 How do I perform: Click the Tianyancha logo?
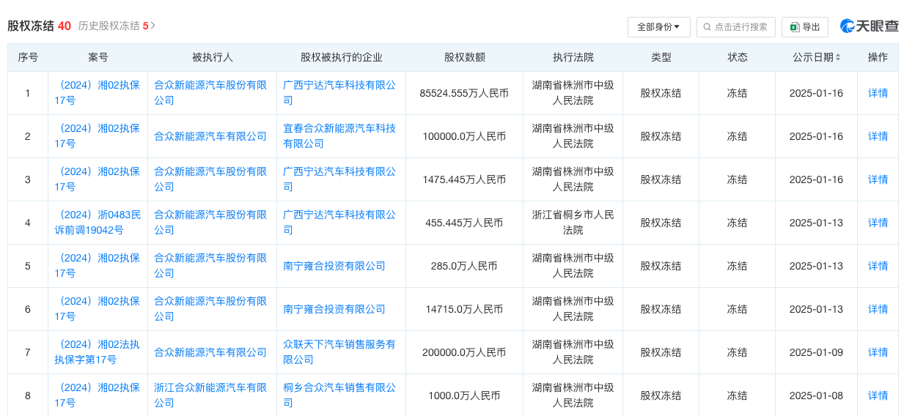click(x=869, y=26)
